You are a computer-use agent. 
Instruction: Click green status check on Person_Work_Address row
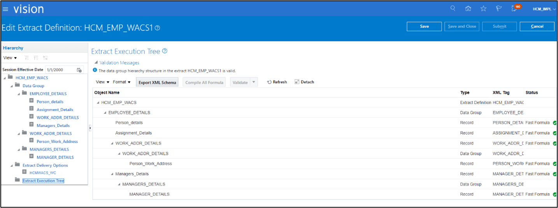(554, 164)
